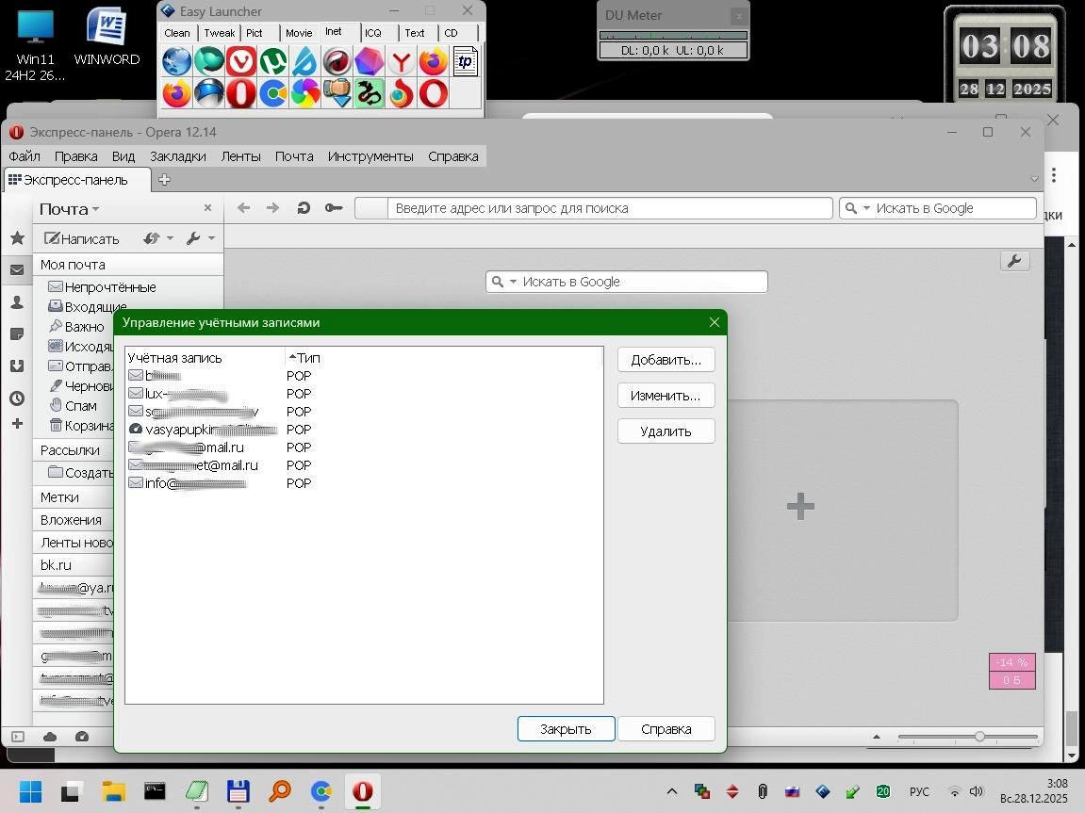Open the History clock panel in sidebar
Image resolution: width=1085 pixels, height=813 pixels.
[x=17, y=398]
